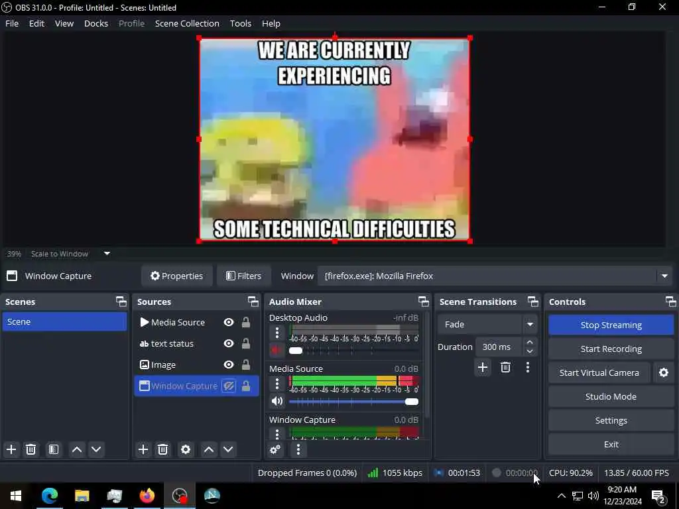Adjust the Media Source volume slider
Screen dimensions: 679x509
coord(353,402)
